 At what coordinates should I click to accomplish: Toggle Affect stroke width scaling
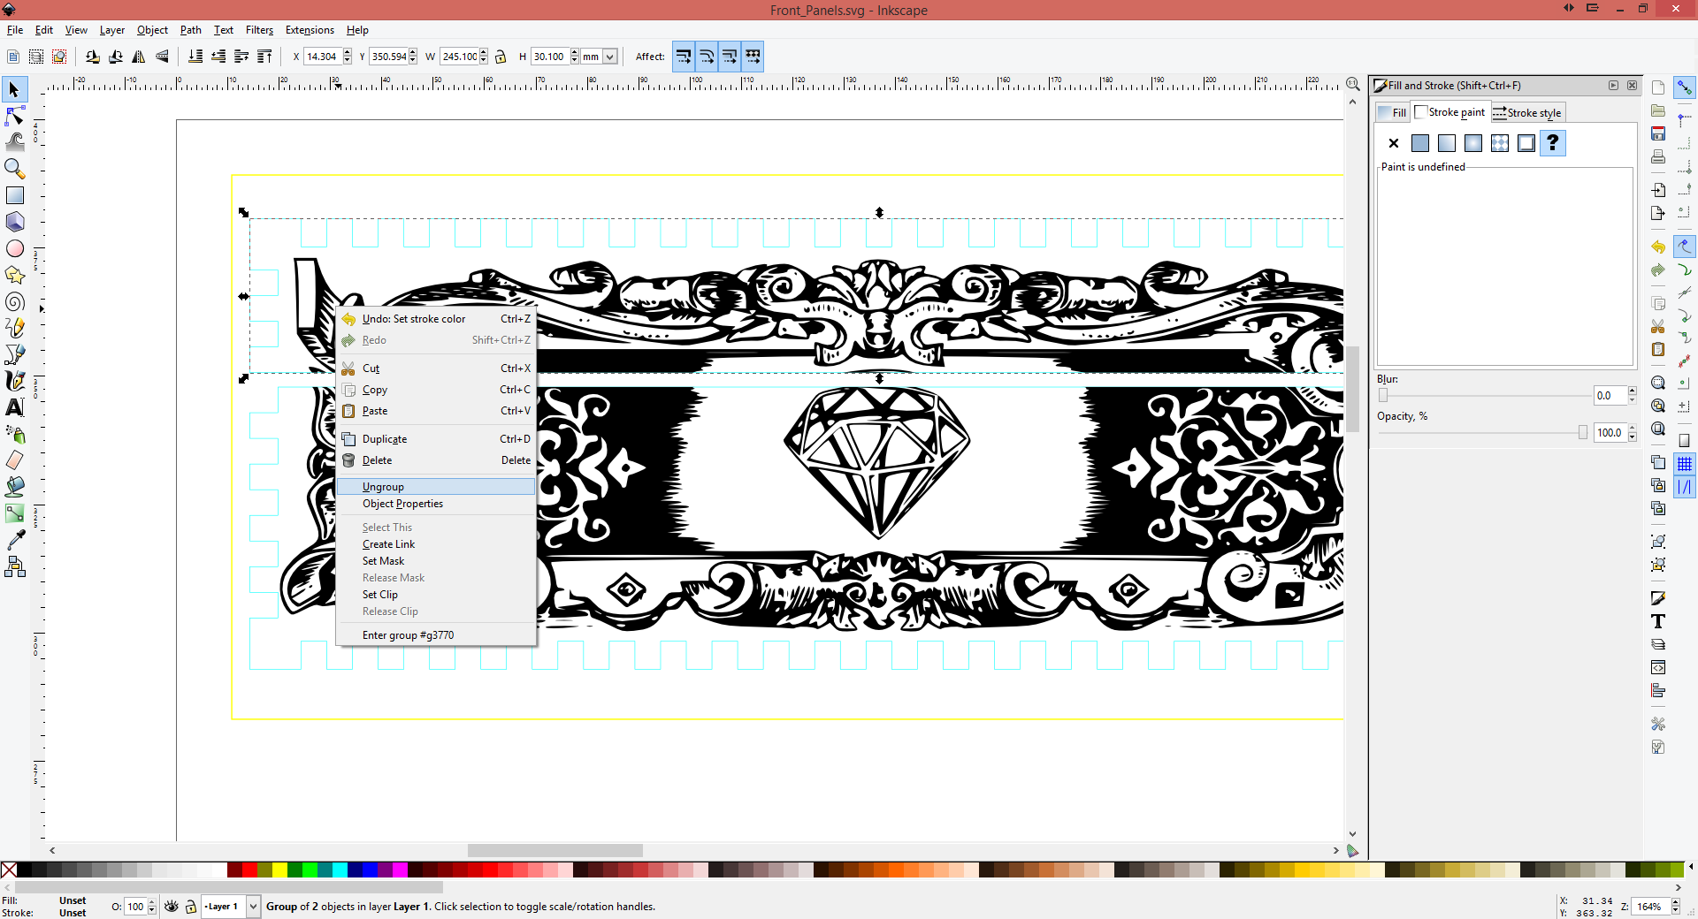click(684, 57)
